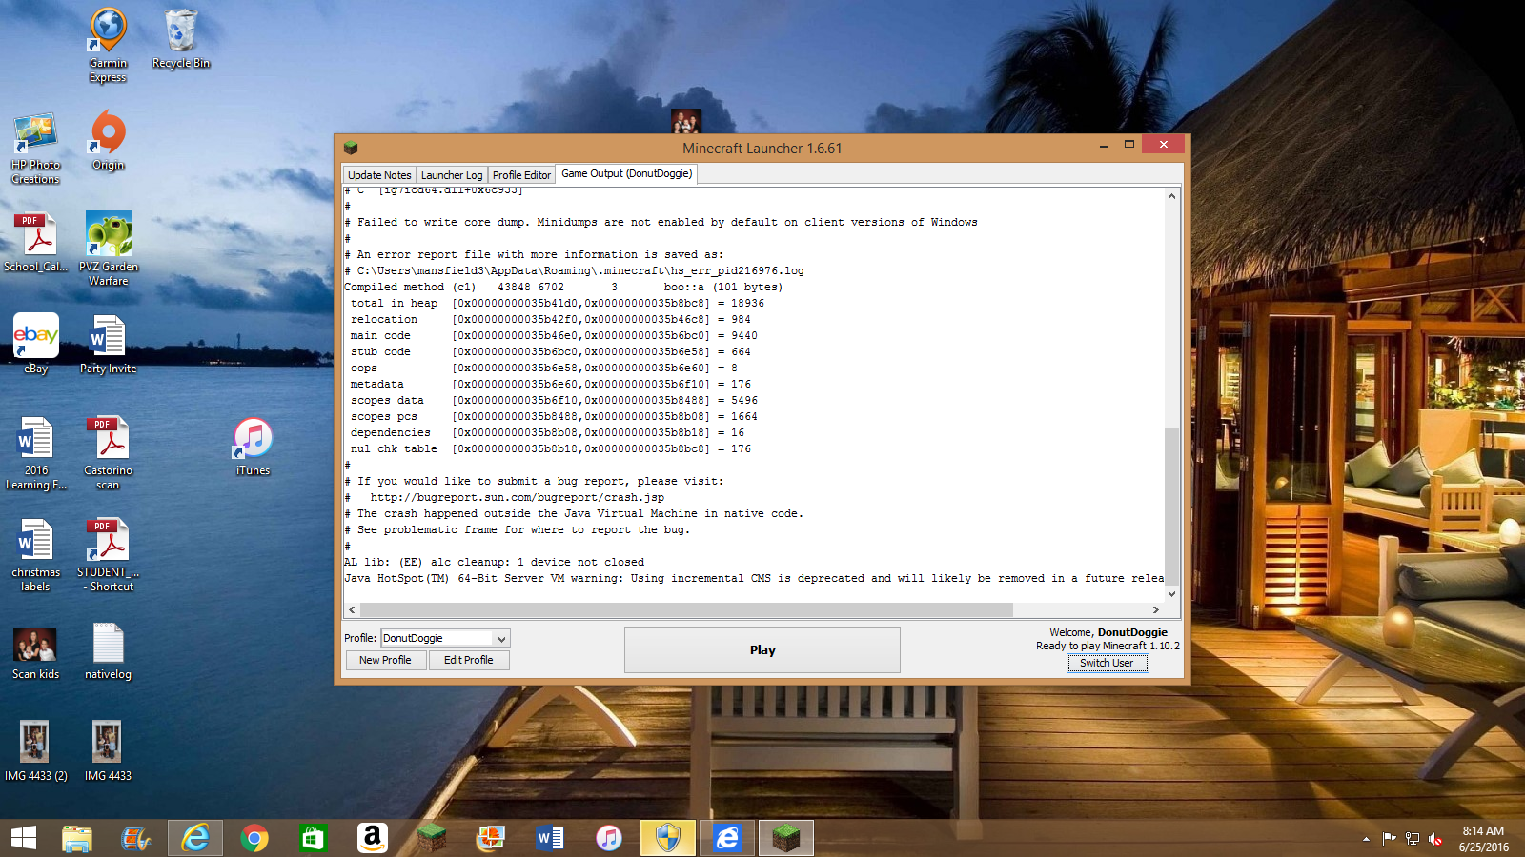Launch Google Chrome from the taskbar
1525x857 pixels.
254,838
